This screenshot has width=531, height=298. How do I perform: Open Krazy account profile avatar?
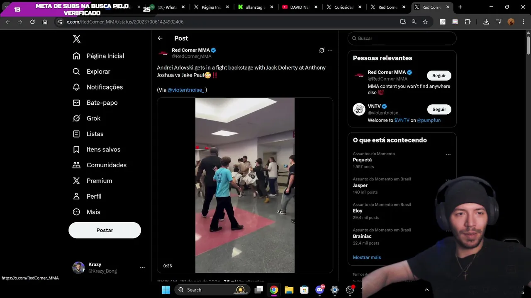78,268
